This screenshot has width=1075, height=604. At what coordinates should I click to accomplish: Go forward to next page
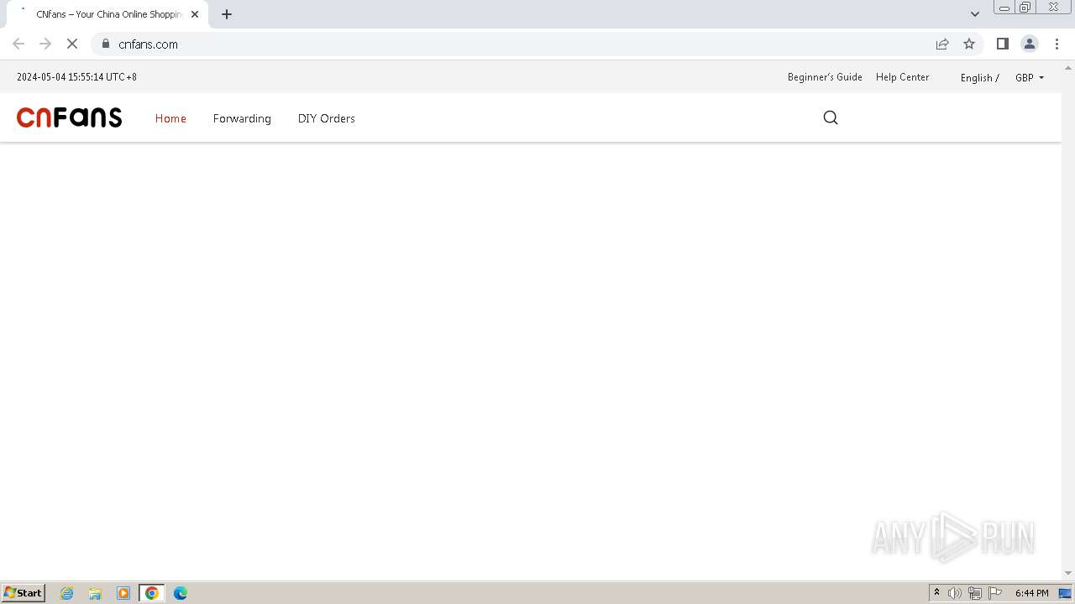pyautogui.click(x=45, y=44)
